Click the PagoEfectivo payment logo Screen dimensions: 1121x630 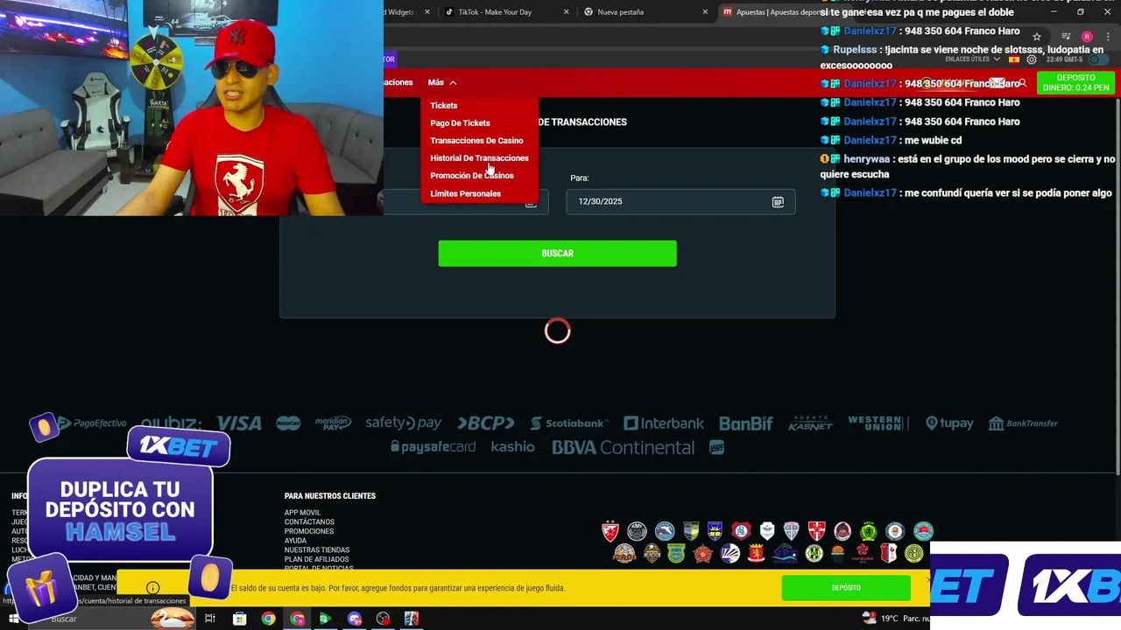(x=92, y=423)
